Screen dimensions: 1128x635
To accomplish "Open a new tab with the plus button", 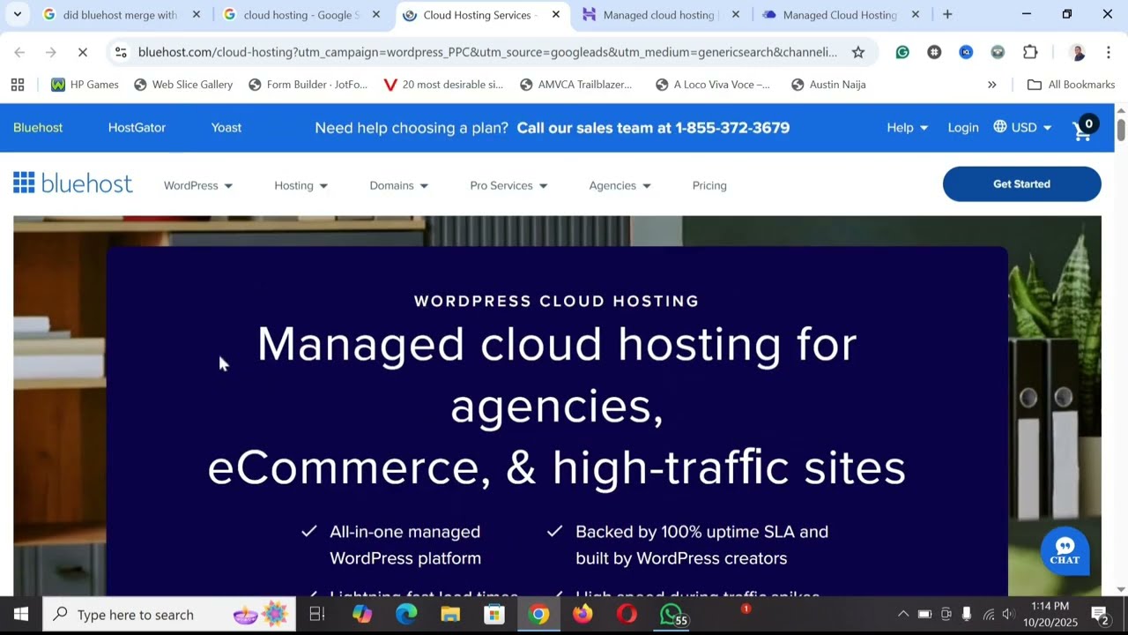I will [x=947, y=14].
